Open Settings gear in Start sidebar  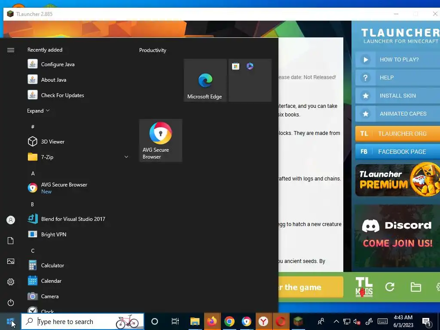point(11,282)
